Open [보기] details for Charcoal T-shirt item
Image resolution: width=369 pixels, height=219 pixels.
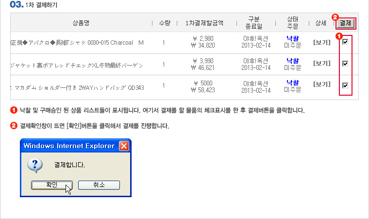pos(321,43)
